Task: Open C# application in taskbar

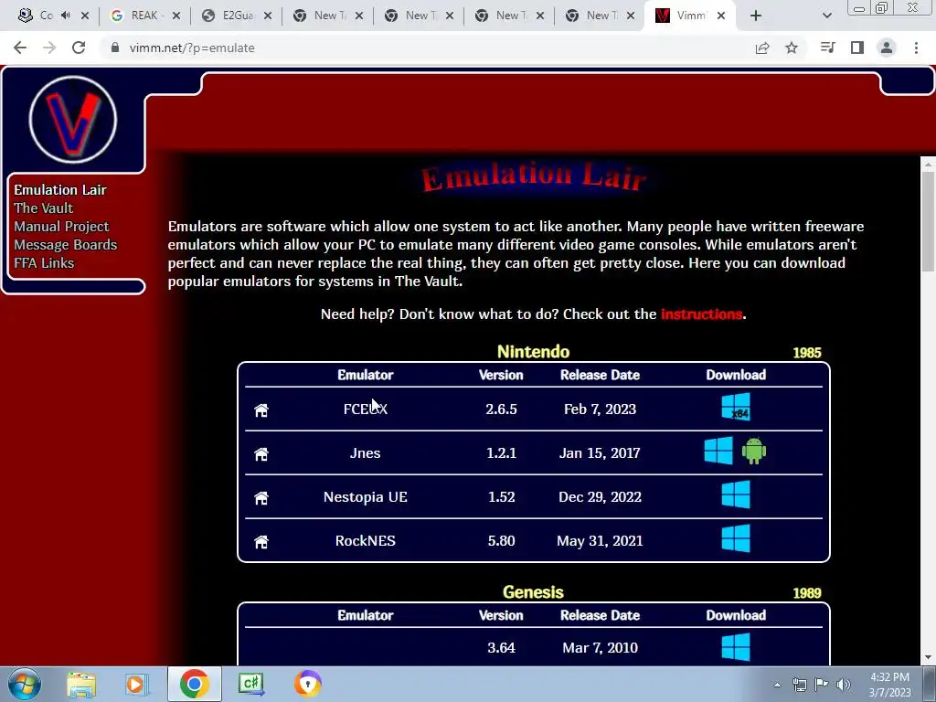Action: [x=250, y=684]
